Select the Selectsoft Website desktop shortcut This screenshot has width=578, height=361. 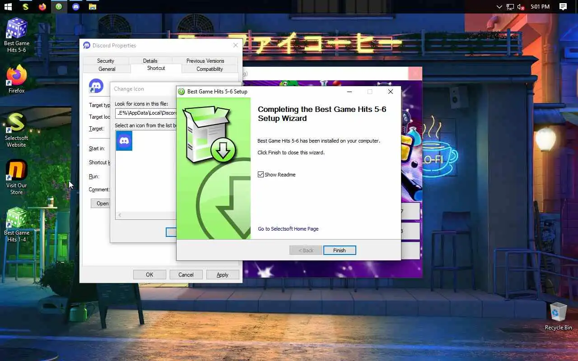pyautogui.click(x=16, y=130)
